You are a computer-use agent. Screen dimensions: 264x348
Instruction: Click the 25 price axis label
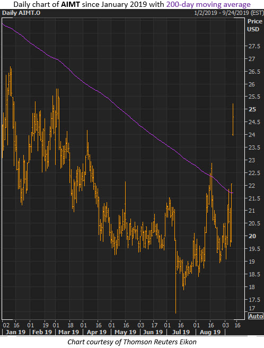point(252,109)
